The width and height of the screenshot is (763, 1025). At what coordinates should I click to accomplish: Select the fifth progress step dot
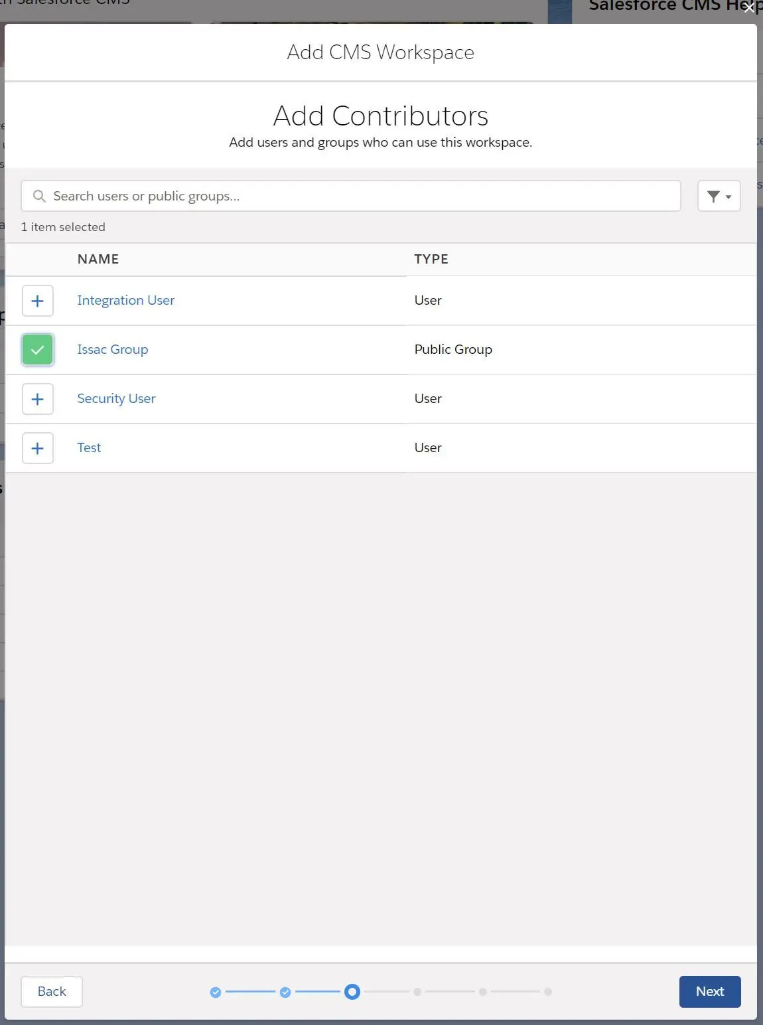click(x=483, y=992)
